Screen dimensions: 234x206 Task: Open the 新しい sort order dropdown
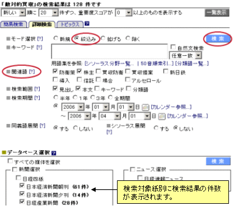(13, 13)
